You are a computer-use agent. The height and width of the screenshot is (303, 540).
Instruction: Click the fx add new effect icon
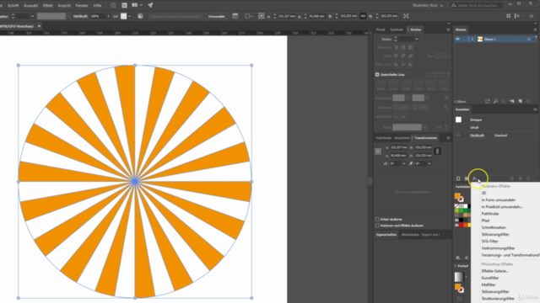pyautogui.click(x=474, y=178)
